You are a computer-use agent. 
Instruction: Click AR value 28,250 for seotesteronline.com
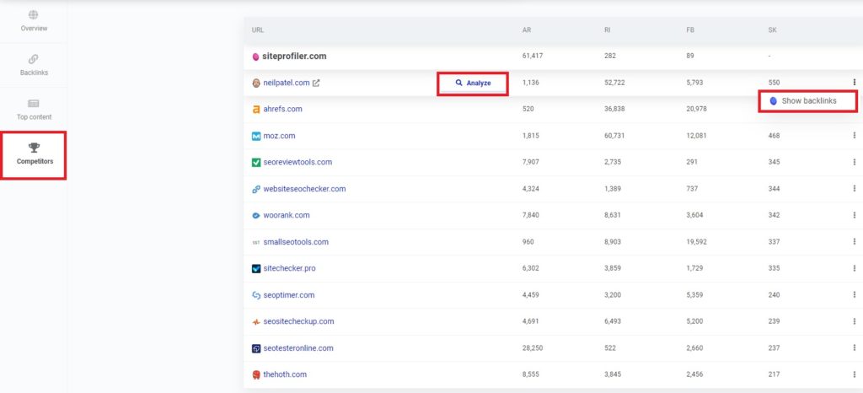pyautogui.click(x=533, y=347)
